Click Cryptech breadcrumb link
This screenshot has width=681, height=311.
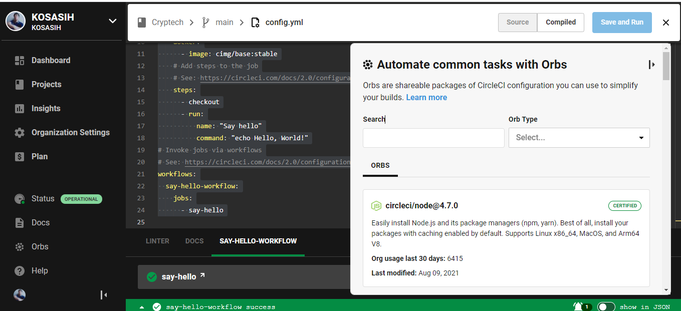tap(168, 23)
